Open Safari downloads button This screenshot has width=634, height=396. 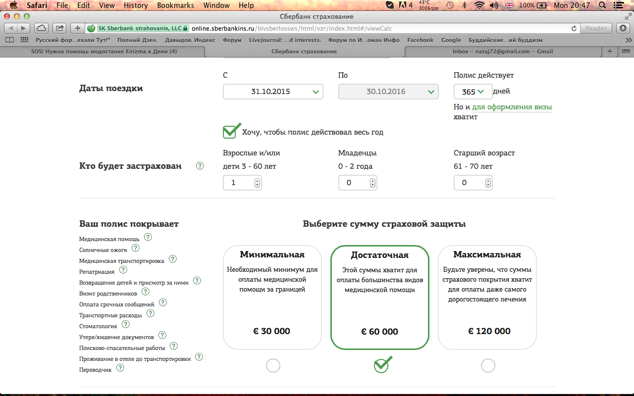(x=624, y=28)
